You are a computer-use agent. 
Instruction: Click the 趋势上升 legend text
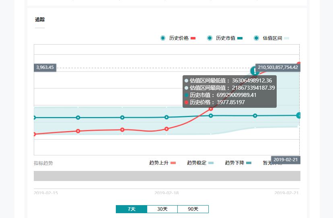pyautogui.click(x=159, y=163)
